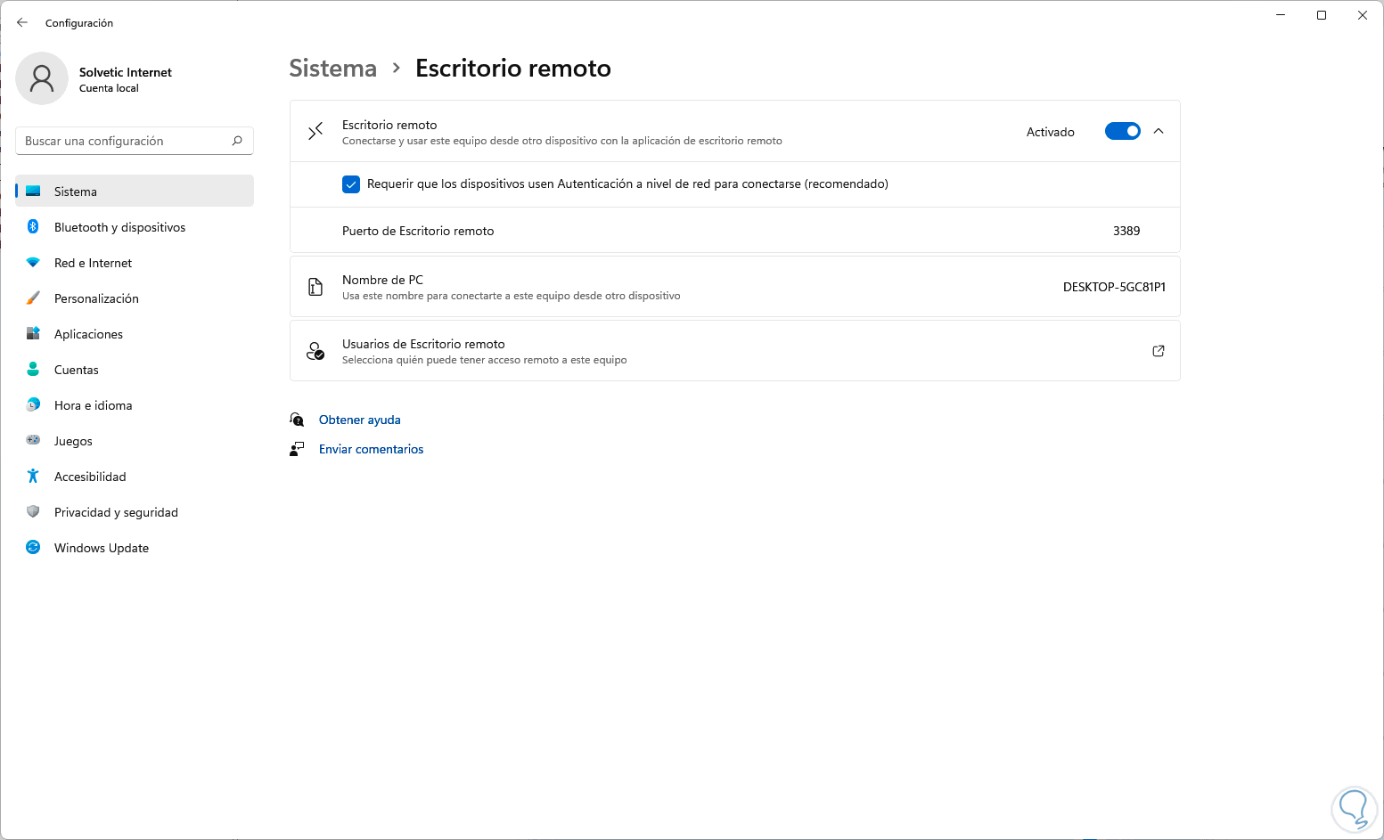Open the Red e Internet section
The width and height of the screenshot is (1384, 840).
coord(93,263)
